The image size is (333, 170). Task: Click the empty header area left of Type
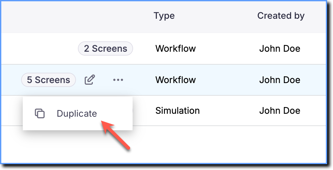(74, 16)
